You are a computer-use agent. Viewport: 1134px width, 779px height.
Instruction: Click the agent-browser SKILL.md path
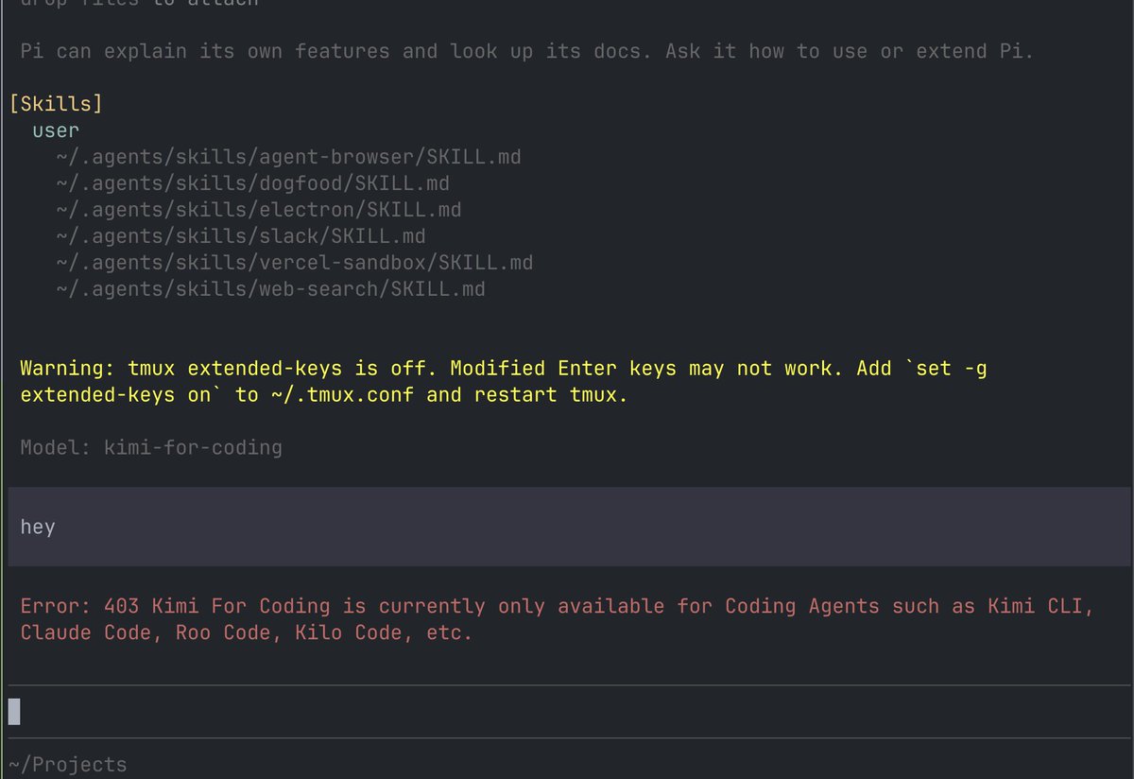click(x=288, y=156)
